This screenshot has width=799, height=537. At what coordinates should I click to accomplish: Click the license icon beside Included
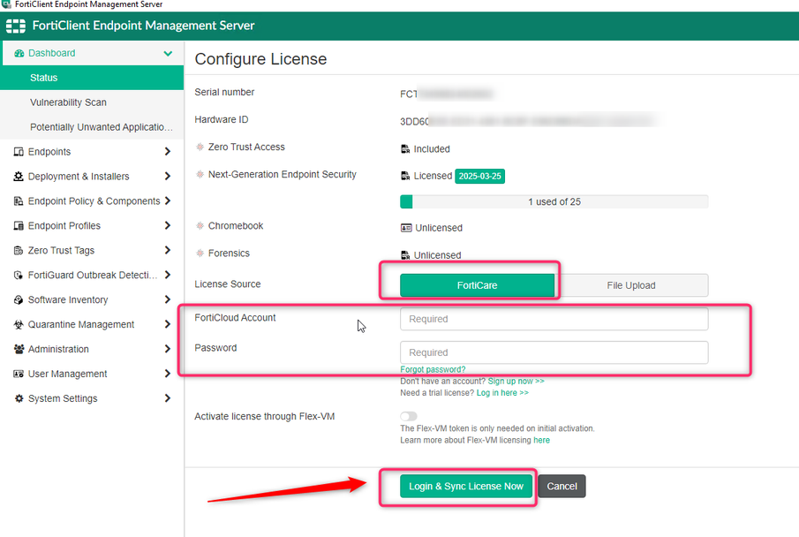coord(405,149)
